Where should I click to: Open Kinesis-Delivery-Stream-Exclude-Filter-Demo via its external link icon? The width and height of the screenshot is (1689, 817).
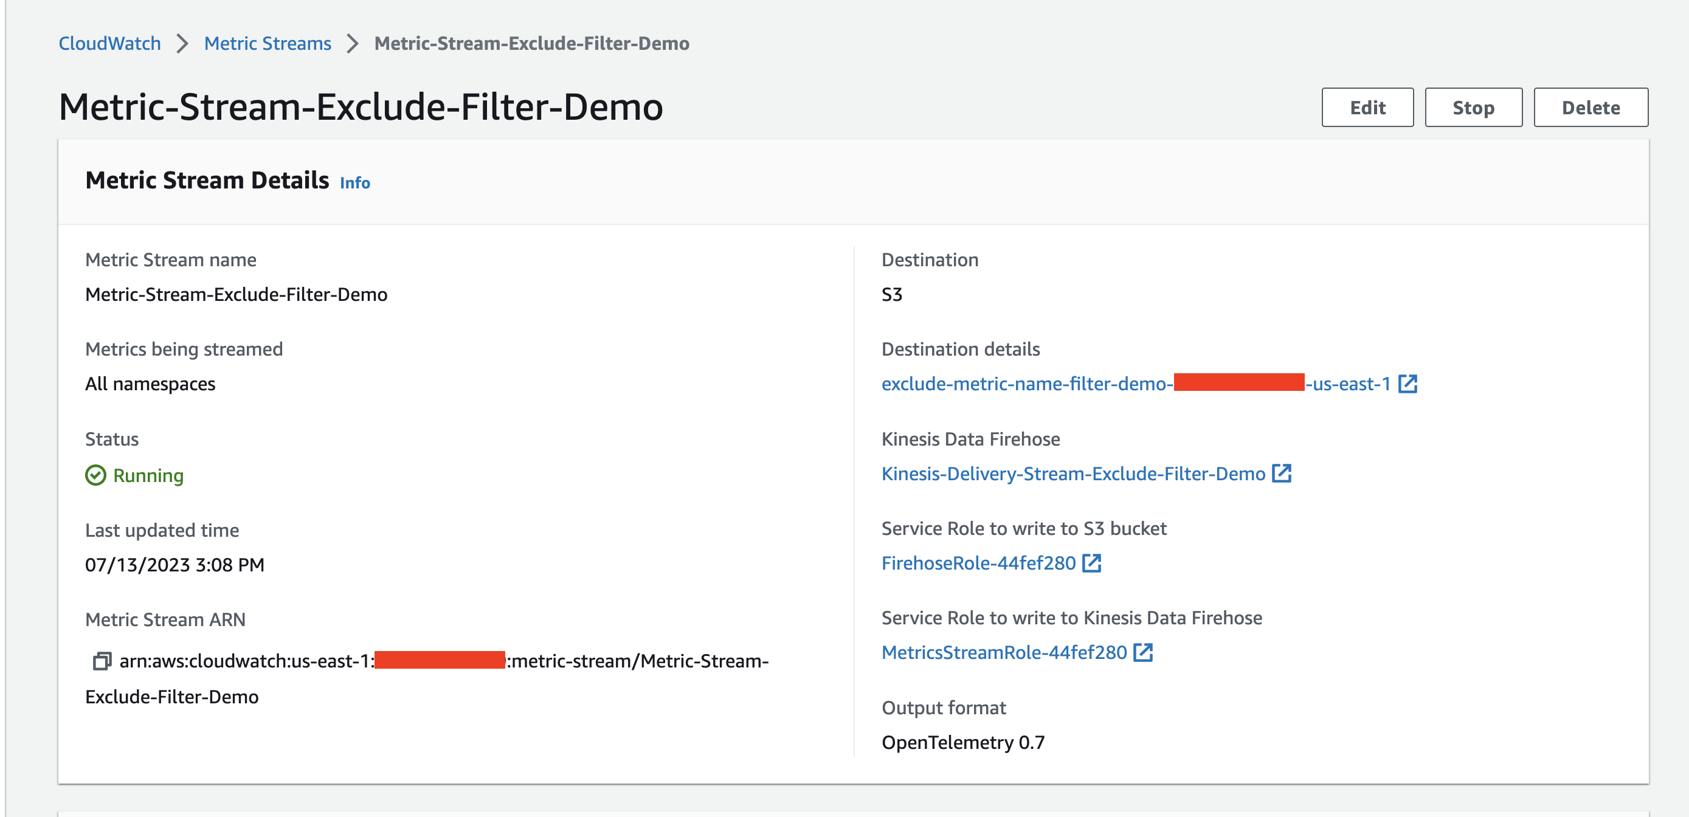[x=1283, y=474]
